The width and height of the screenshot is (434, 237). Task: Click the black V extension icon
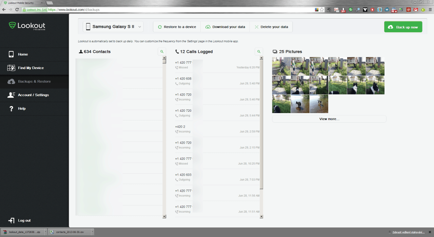click(365, 10)
